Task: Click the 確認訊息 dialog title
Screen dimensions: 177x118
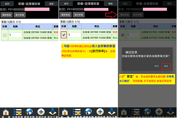Action: point(131,52)
